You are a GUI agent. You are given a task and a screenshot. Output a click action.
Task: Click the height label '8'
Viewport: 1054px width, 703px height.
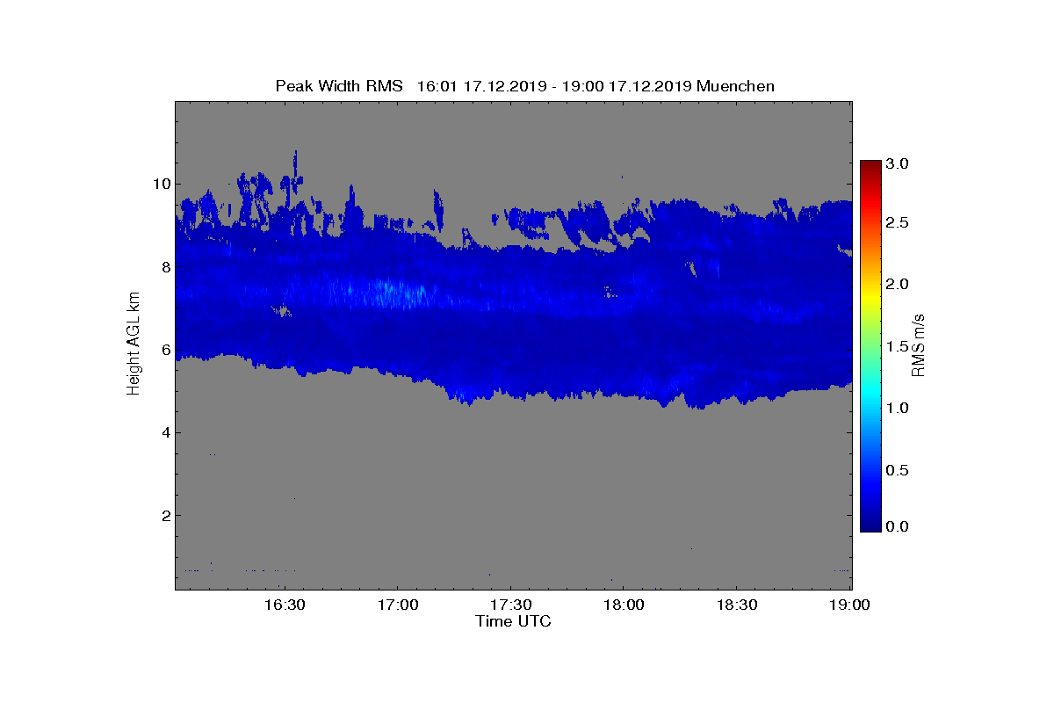pyautogui.click(x=165, y=267)
